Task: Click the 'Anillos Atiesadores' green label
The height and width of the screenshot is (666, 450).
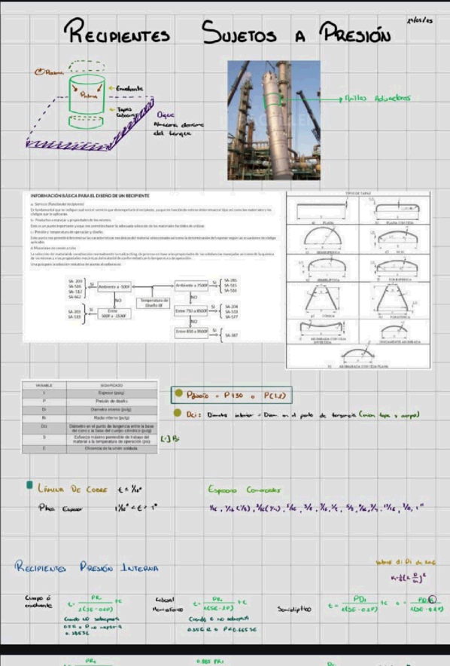Action: coord(376,98)
